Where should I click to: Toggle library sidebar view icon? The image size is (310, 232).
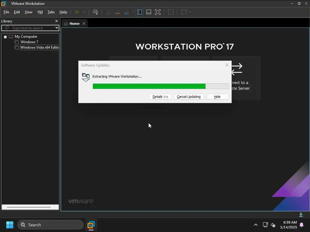coord(139,12)
